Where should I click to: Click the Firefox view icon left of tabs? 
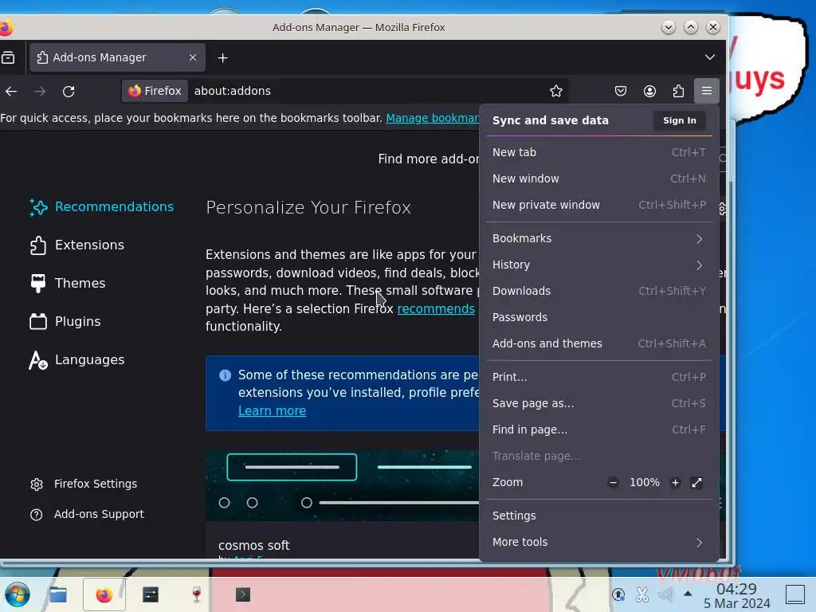point(8,57)
